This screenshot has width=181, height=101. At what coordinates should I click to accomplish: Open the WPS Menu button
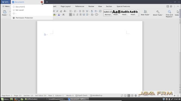[x=6, y=6]
